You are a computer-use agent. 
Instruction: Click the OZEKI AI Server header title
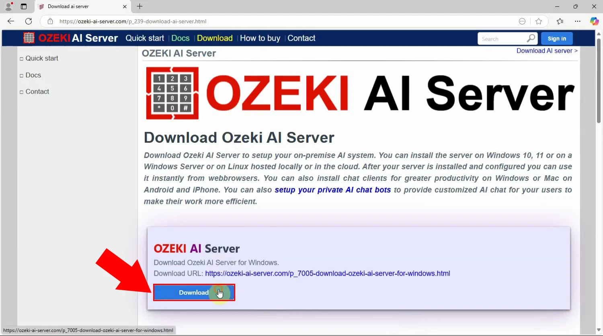point(78,38)
